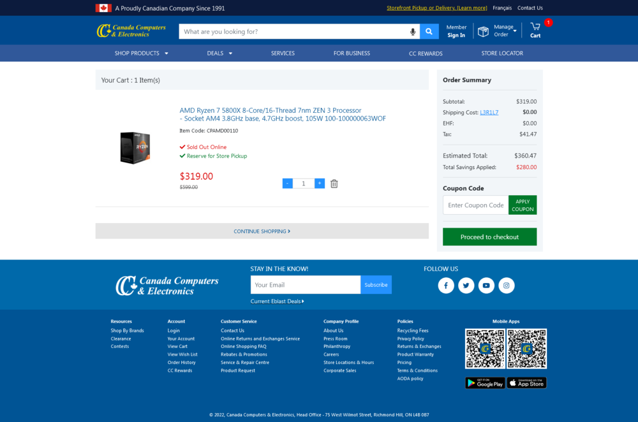Screen dimensions: 638x422
Task: Click the Proceed to checkout button
Action: 489,236
